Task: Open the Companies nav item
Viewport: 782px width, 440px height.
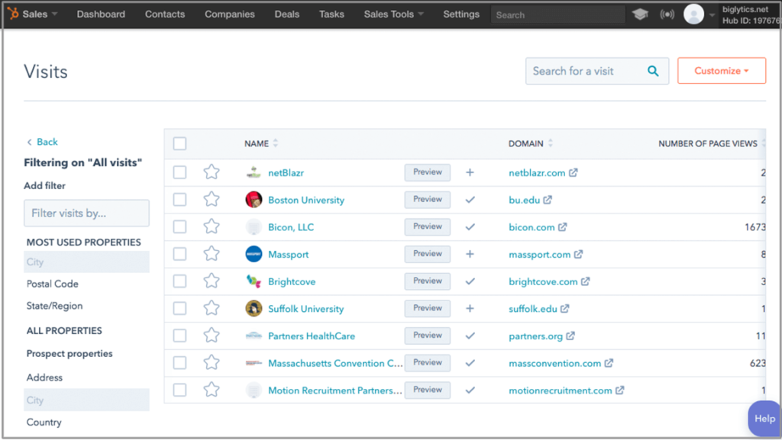Action: (229, 14)
